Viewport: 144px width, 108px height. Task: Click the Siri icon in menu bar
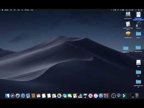click(139, 10)
